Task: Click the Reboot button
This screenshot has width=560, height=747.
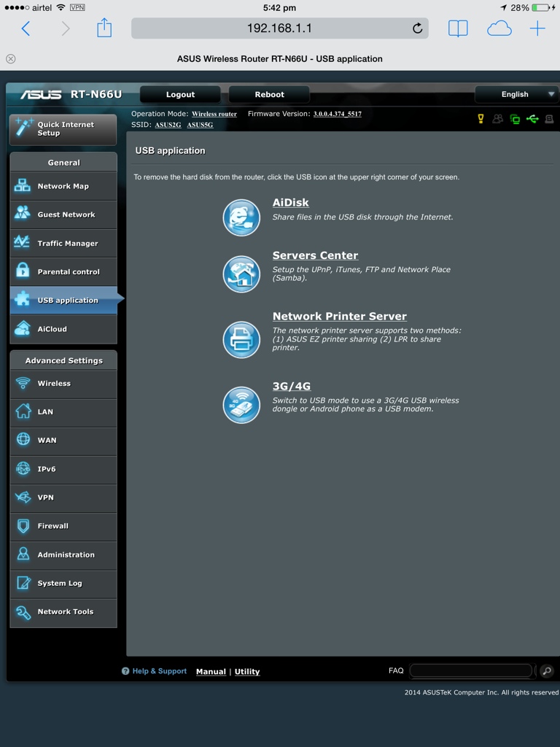Action: (x=270, y=94)
